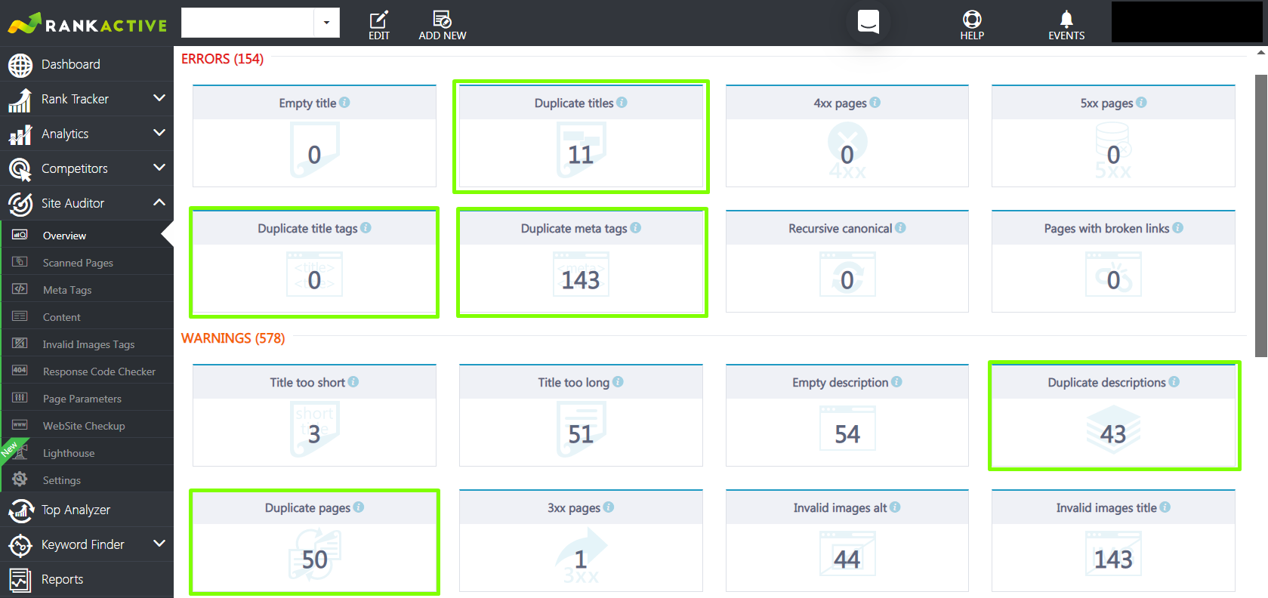This screenshot has width=1268, height=598.
Task: Click the info icon beside Duplicate titles
Action: point(622,103)
